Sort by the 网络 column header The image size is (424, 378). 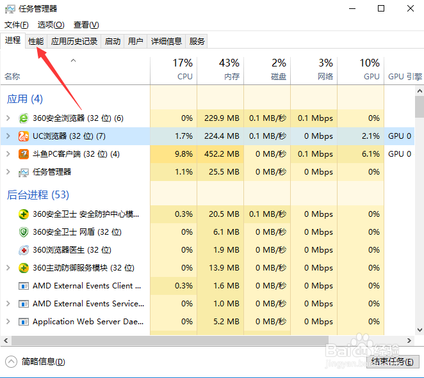(314, 70)
